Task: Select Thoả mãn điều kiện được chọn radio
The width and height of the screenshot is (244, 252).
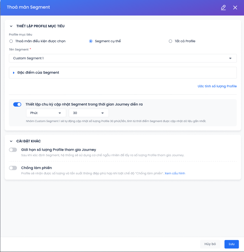Action: click(x=11, y=41)
